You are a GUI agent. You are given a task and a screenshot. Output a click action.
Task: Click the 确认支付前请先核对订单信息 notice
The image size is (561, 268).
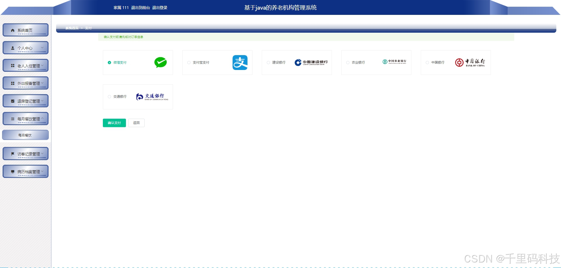click(x=123, y=37)
